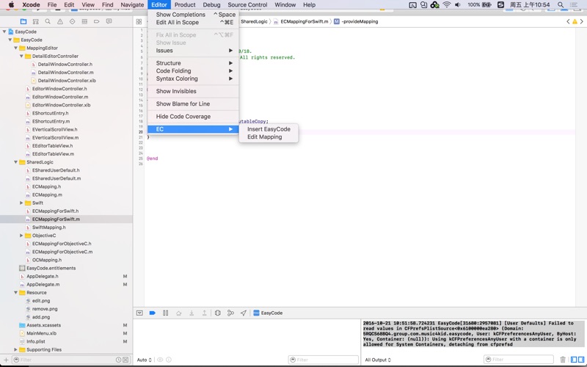Viewport: 587px width, 367px height.
Task: Open the Code Folding submenu
Action: (193, 70)
